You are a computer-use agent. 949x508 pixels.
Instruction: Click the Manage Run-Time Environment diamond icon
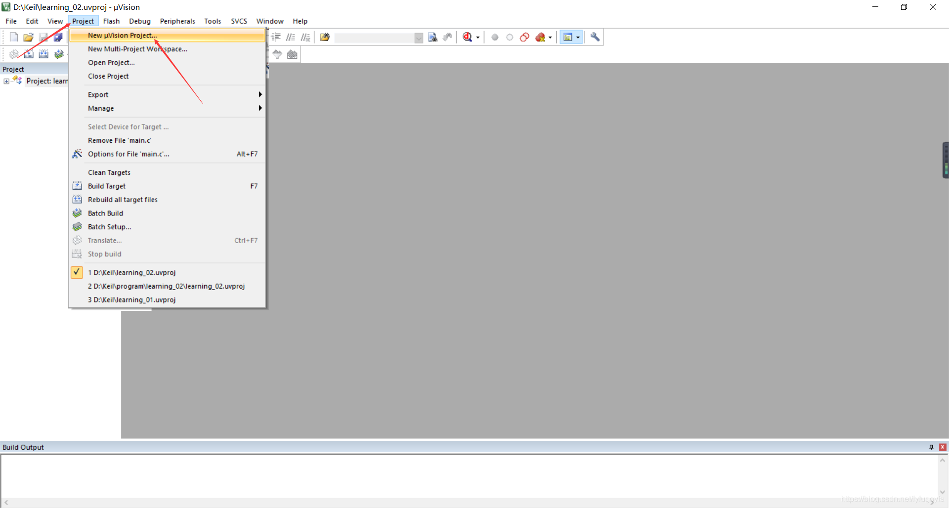(x=277, y=54)
